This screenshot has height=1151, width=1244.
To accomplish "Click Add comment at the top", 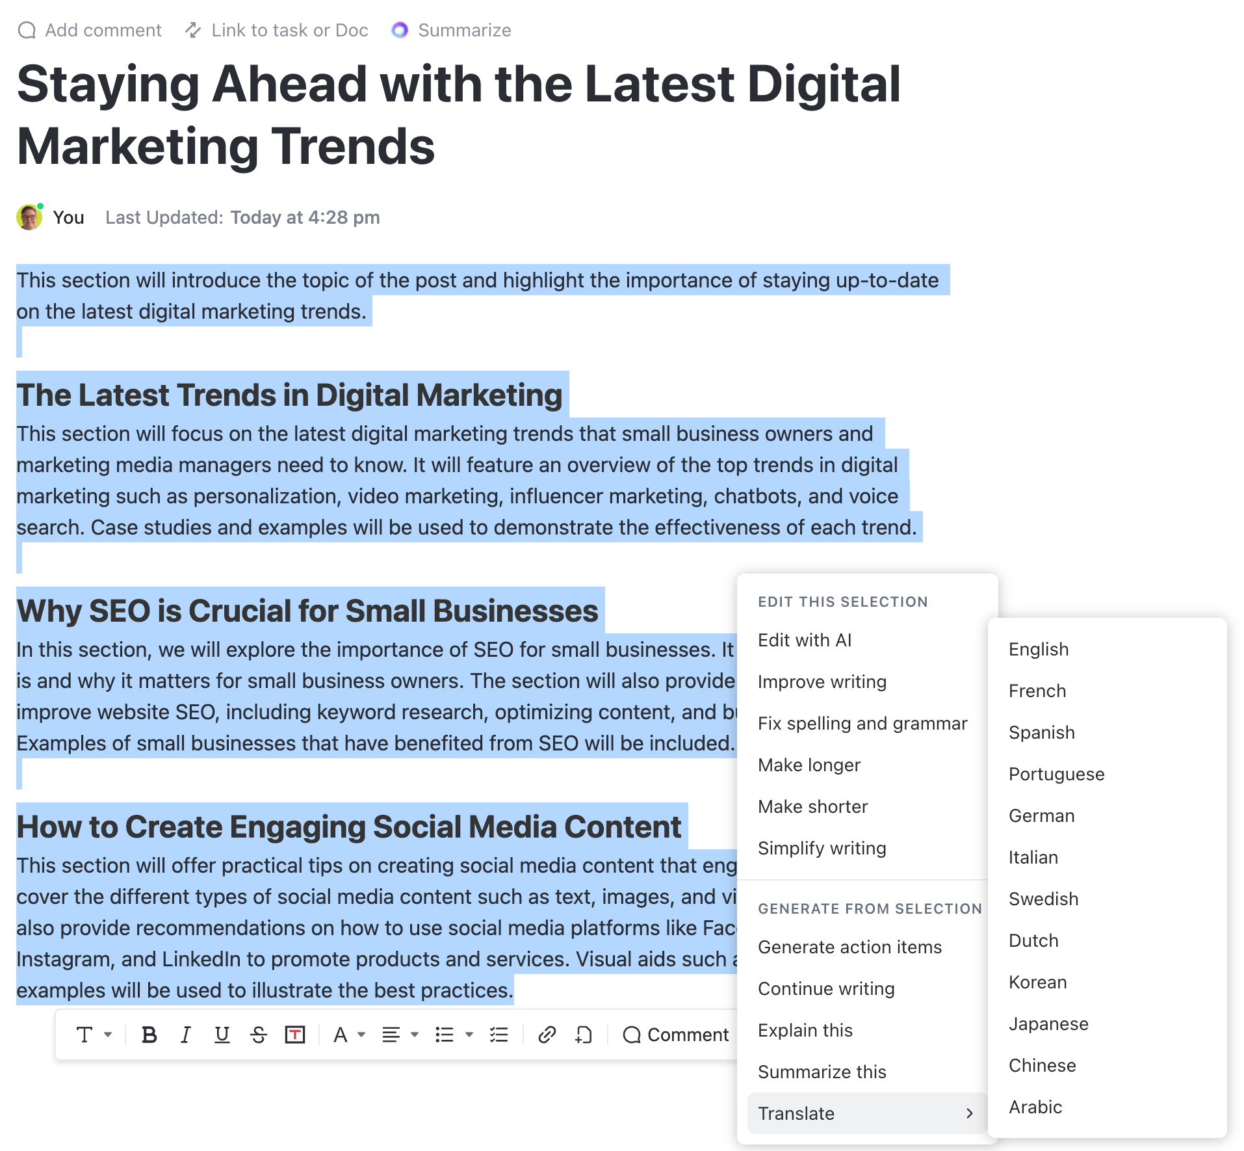I will pyautogui.click(x=90, y=30).
